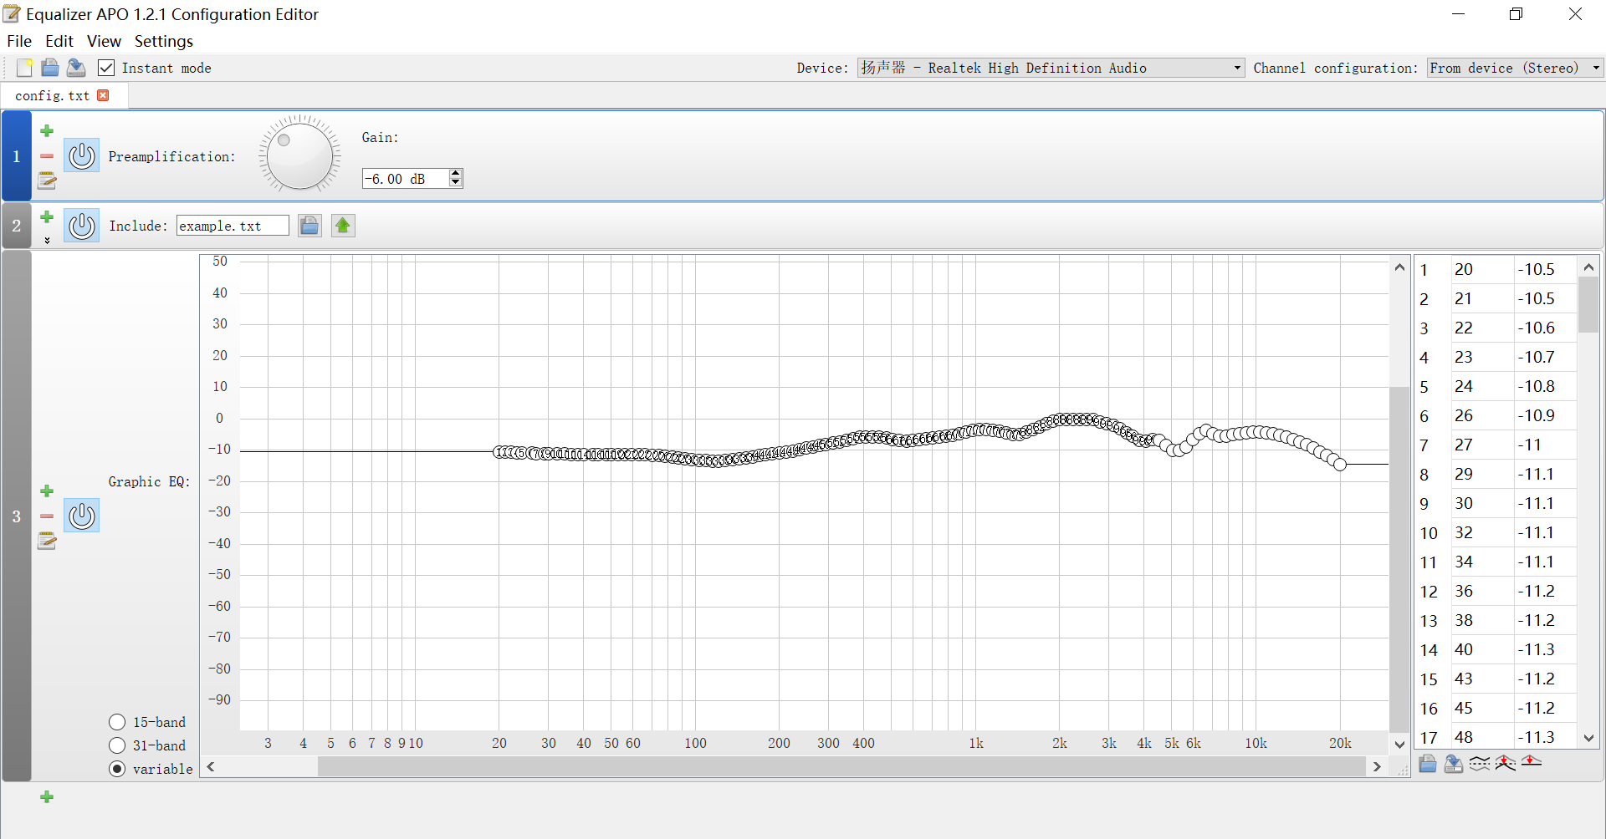Image resolution: width=1606 pixels, height=839 pixels.
Task: Reset the EQ response to flat
Action: 1532,761
